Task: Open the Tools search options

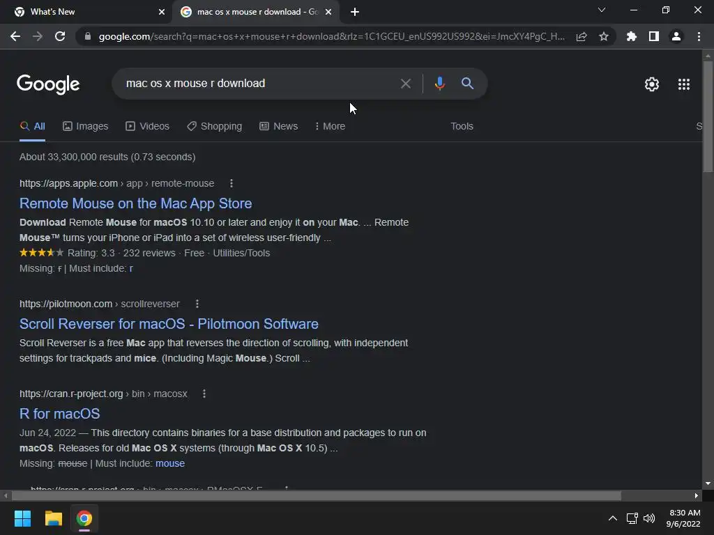Action: pos(462,127)
